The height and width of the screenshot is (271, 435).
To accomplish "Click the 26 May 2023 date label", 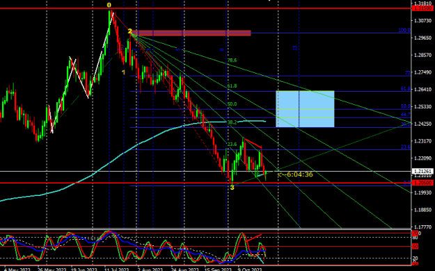I will (x=52, y=270).
